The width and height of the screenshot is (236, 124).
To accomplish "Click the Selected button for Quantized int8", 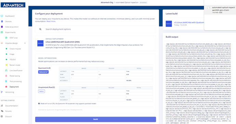I will point(43,72).
